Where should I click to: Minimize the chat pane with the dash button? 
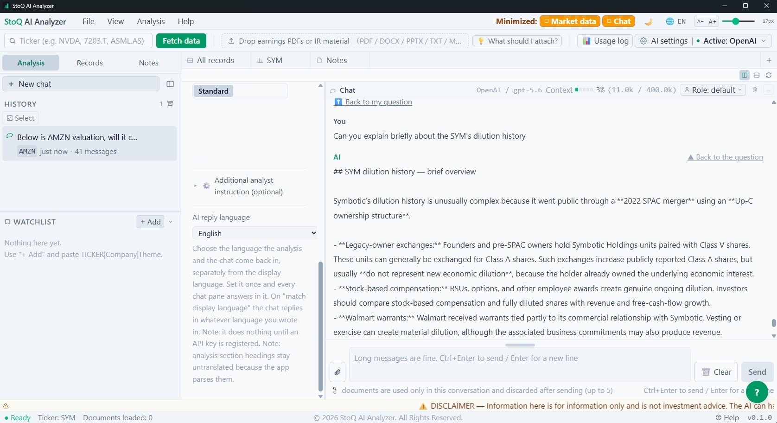pyautogui.click(x=768, y=90)
